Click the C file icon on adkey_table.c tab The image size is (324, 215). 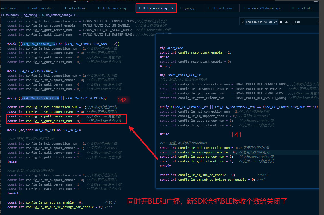tap(66, 8)
